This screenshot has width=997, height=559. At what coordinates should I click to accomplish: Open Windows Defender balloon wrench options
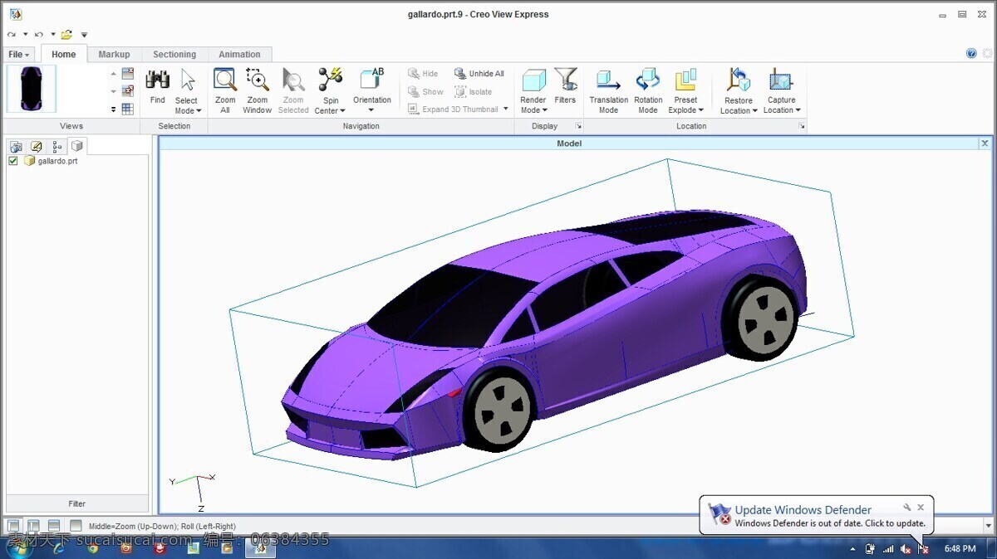[x=907, y=508]
